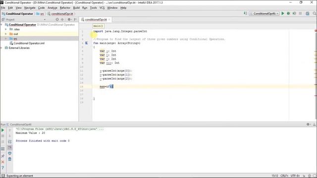The width and height of the screenshot is (317, 178).
Task: Click the 'import java.lang.Integer.parseInt' line
Action: 120,31
